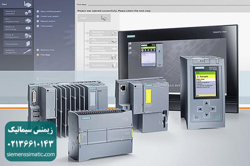The height and width of the screenshot is (166, 250).
Task: Select PLC programming portal icon in sidebar
Action: pyautogui.click(x=28, y=20)
